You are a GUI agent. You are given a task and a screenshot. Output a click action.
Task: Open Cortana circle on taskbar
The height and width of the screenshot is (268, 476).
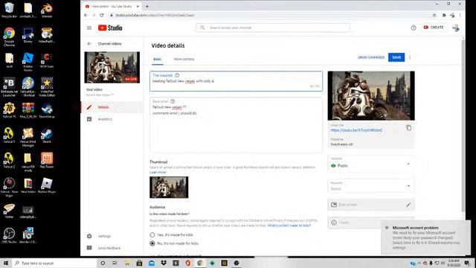tap(103, 263)
